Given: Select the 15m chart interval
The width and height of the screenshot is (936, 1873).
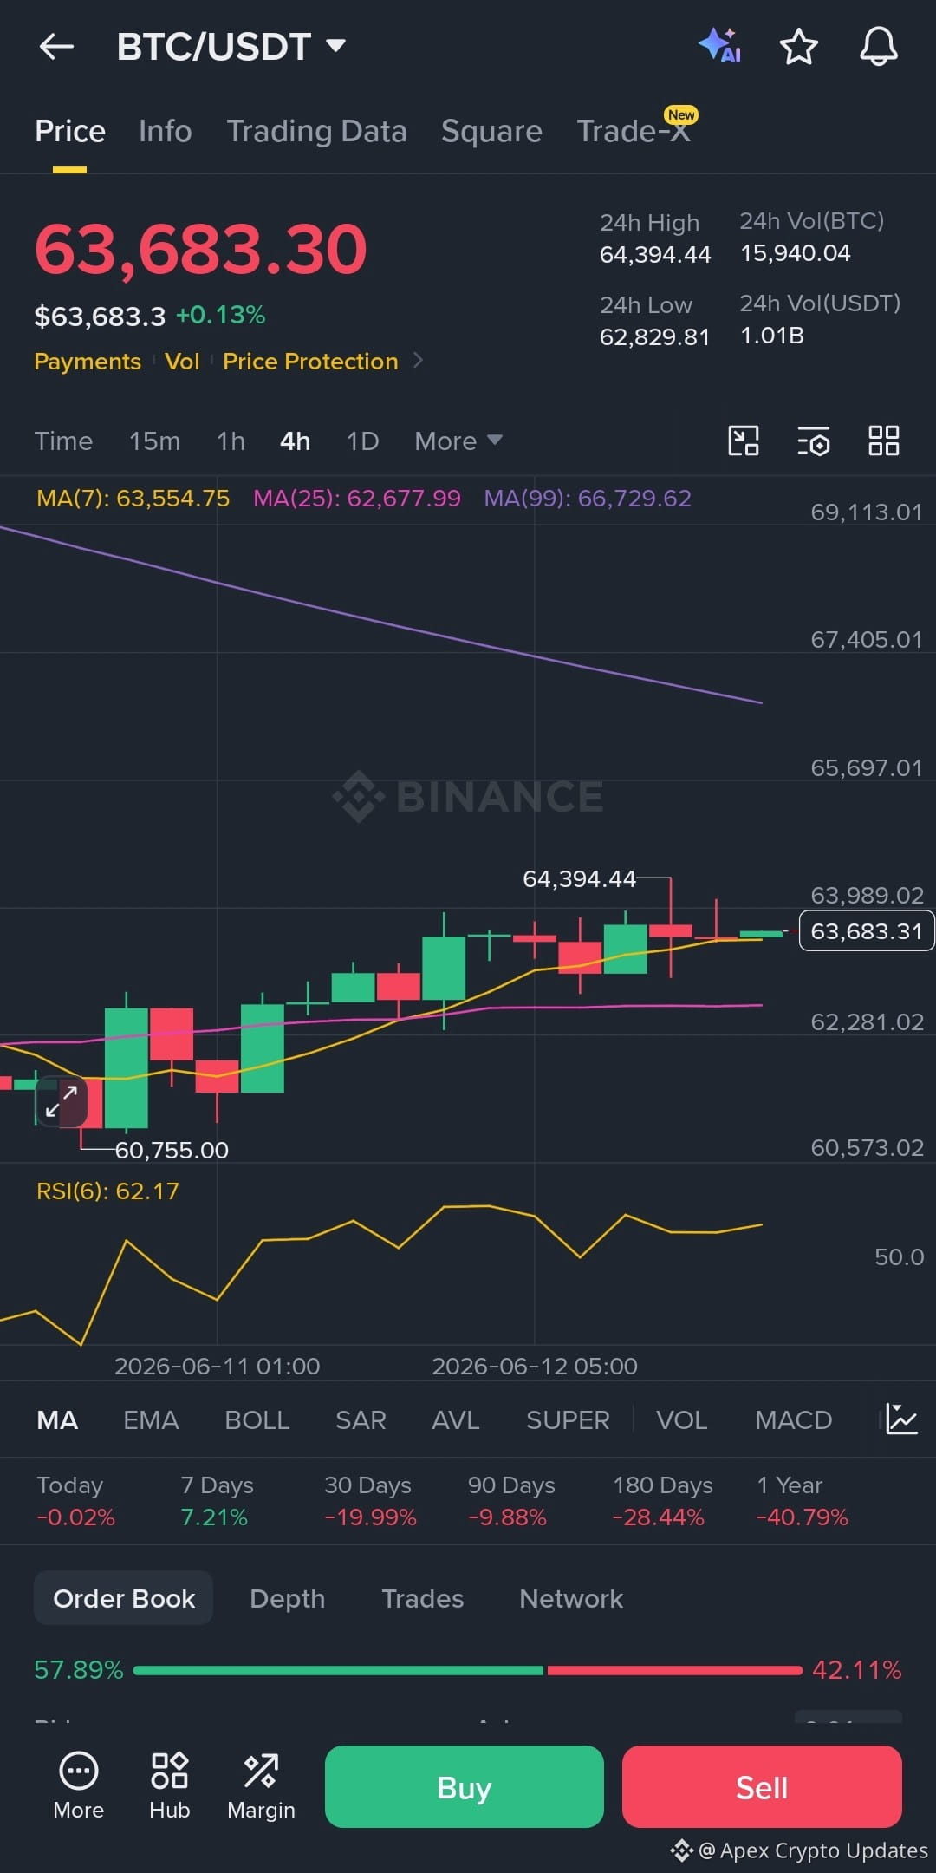Looking at the screenshot, I should [x=154, y=441].
